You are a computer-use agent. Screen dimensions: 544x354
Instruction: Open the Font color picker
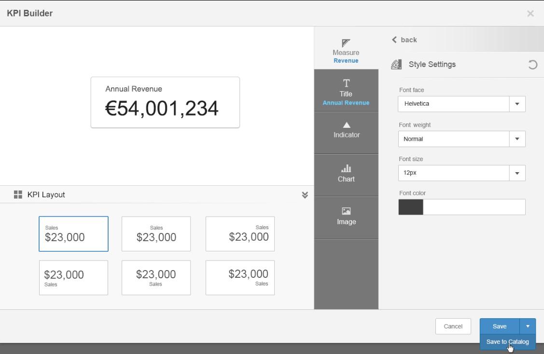[411, 207]
